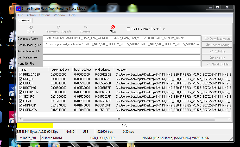Open the File menu
240x147 pixels.
pyautogui.click(x=21, y=15)
